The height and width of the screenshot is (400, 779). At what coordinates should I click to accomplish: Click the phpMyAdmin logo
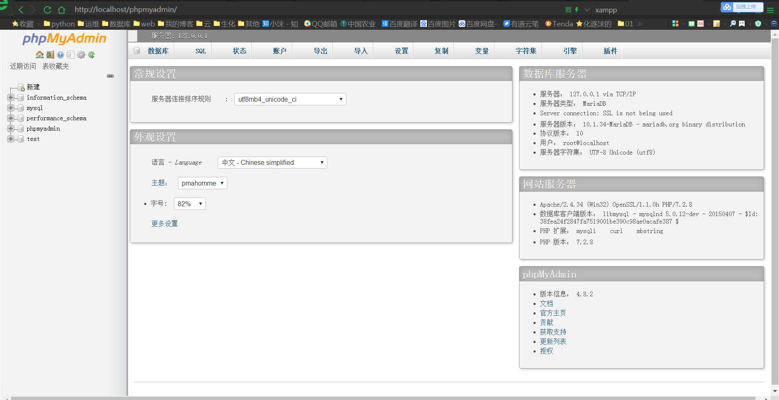(64, 39)
